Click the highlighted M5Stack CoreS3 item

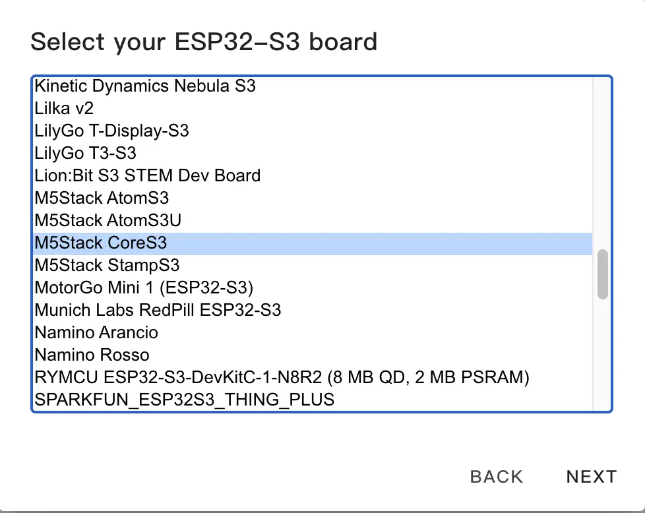pyautogui.click(x=101, y=243)
